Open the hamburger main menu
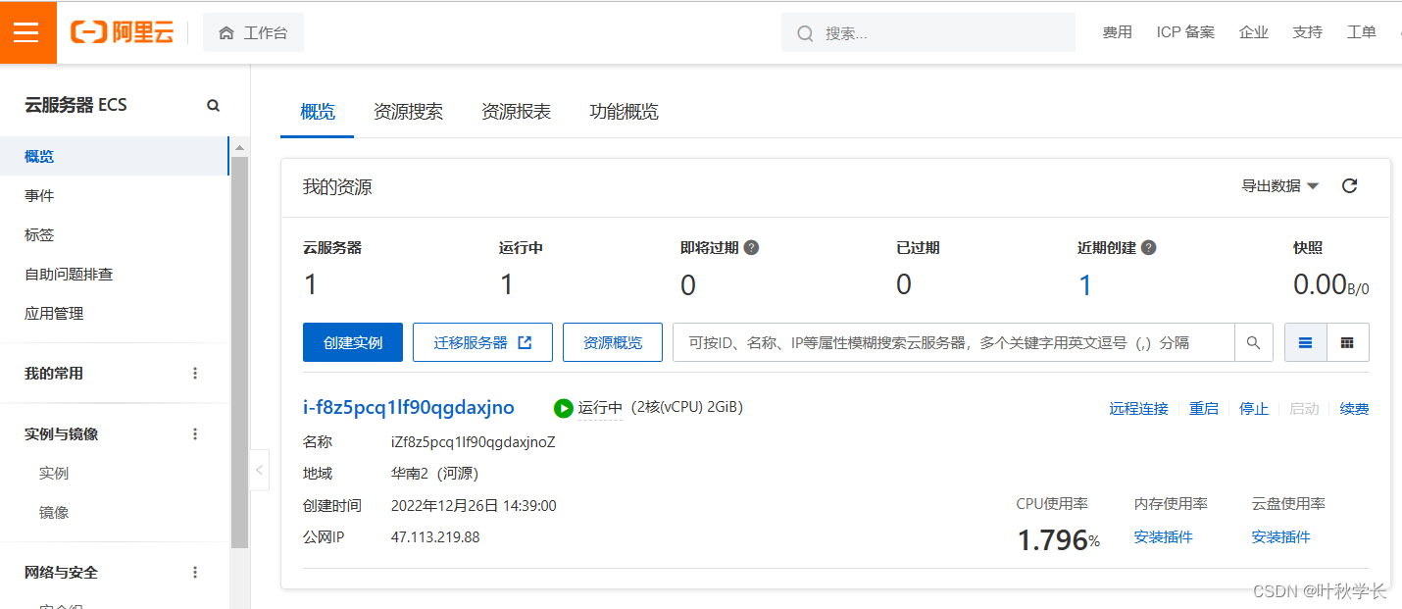1402x609 pixels. [26, 32]
